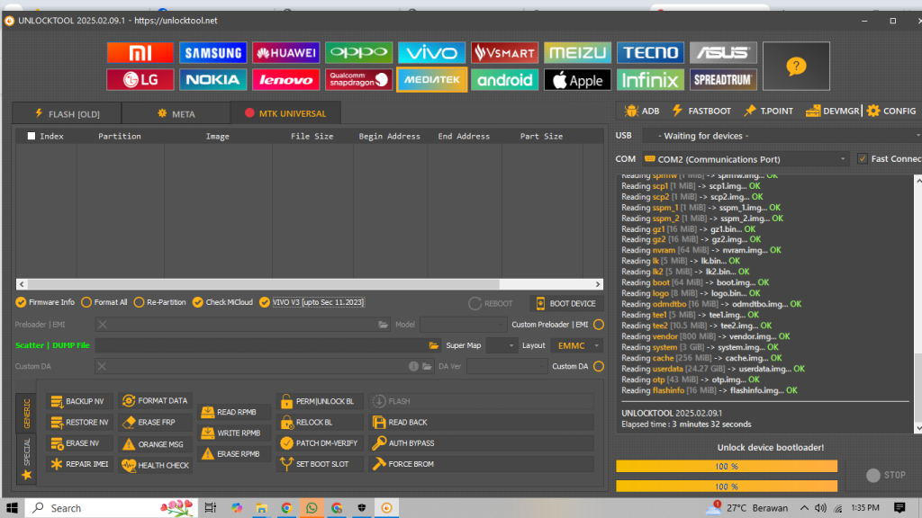Viewport: 922px width, 518px height.
Task: Enable the Custom DA option
Action: point(599,367)
